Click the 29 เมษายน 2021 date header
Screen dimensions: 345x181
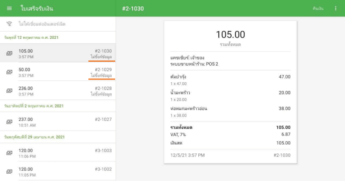(x=34, y=137)
